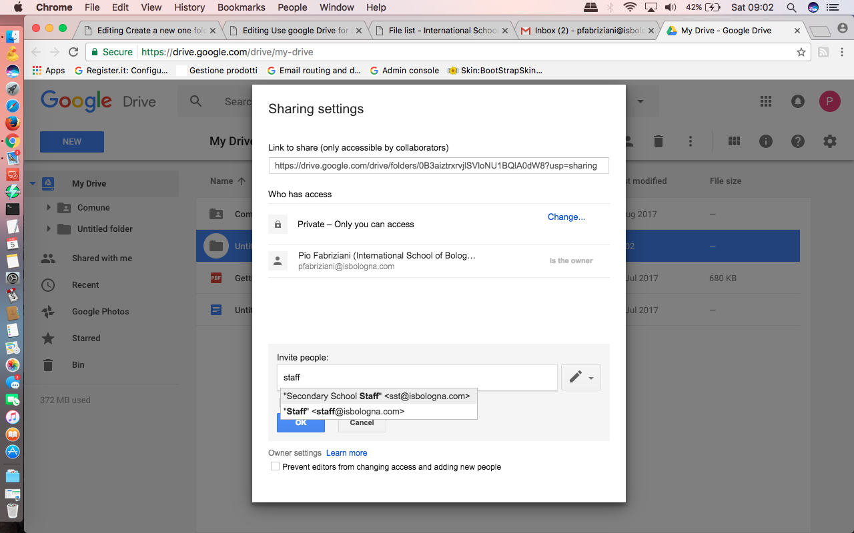Enable prevent editors from changing access
Viewport: 854px width, 533px height.
tap(275, 466)
